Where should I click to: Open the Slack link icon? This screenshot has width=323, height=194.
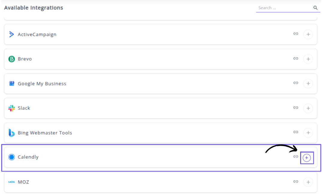pyautogui.click(x=296, y=108)
